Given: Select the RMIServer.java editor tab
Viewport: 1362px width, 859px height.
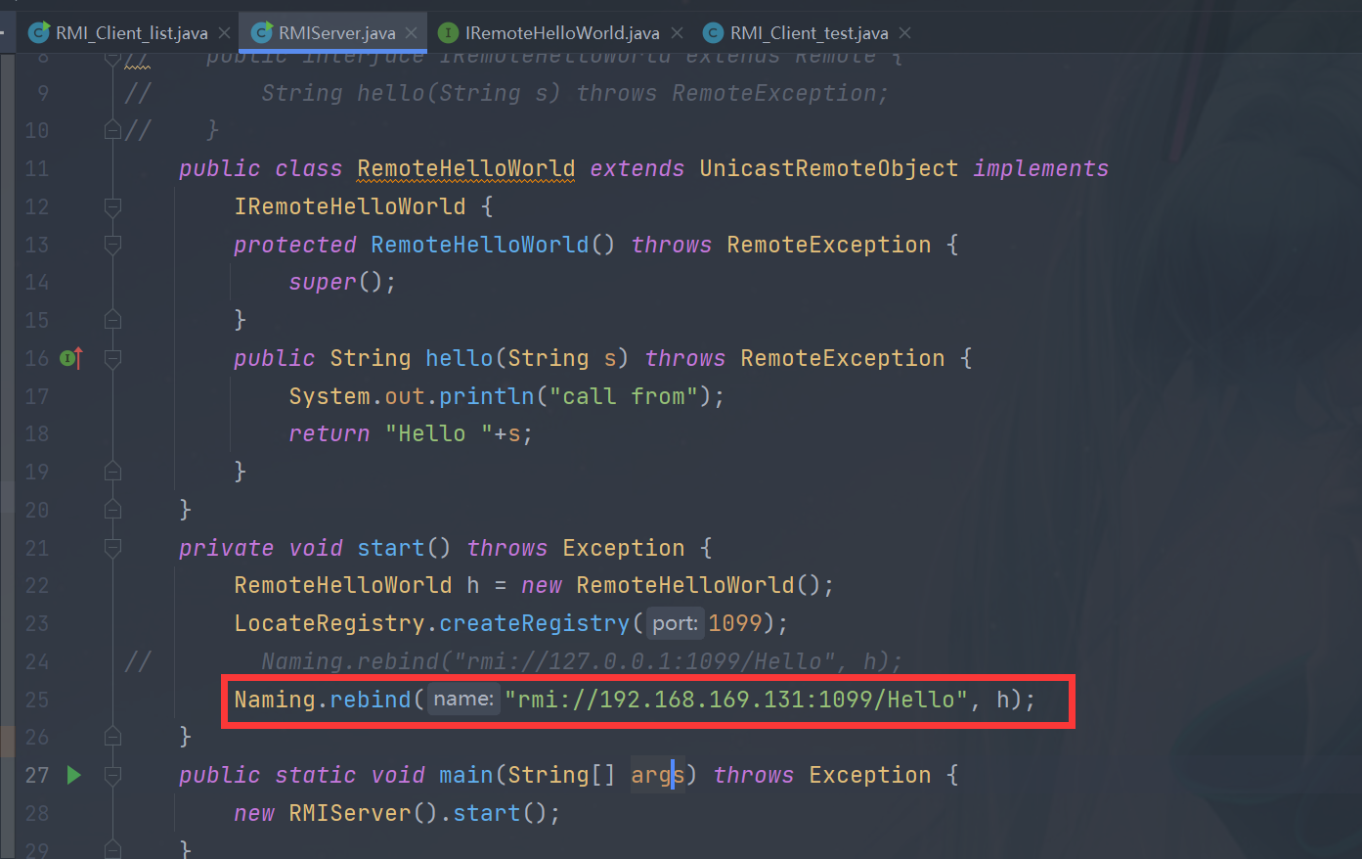Looking at the screenshot, I should pyautogui.click(x=337, y=33).
